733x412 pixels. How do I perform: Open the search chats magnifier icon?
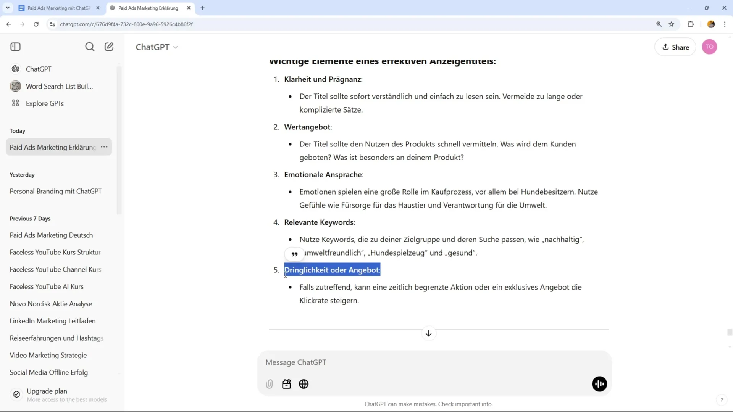point(90,47)
